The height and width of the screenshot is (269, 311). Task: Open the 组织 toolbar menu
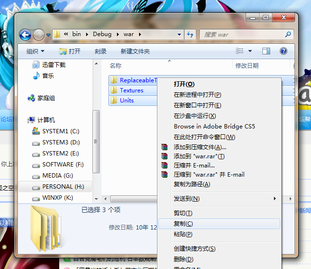pyautogui.click(x=35, y=51)
